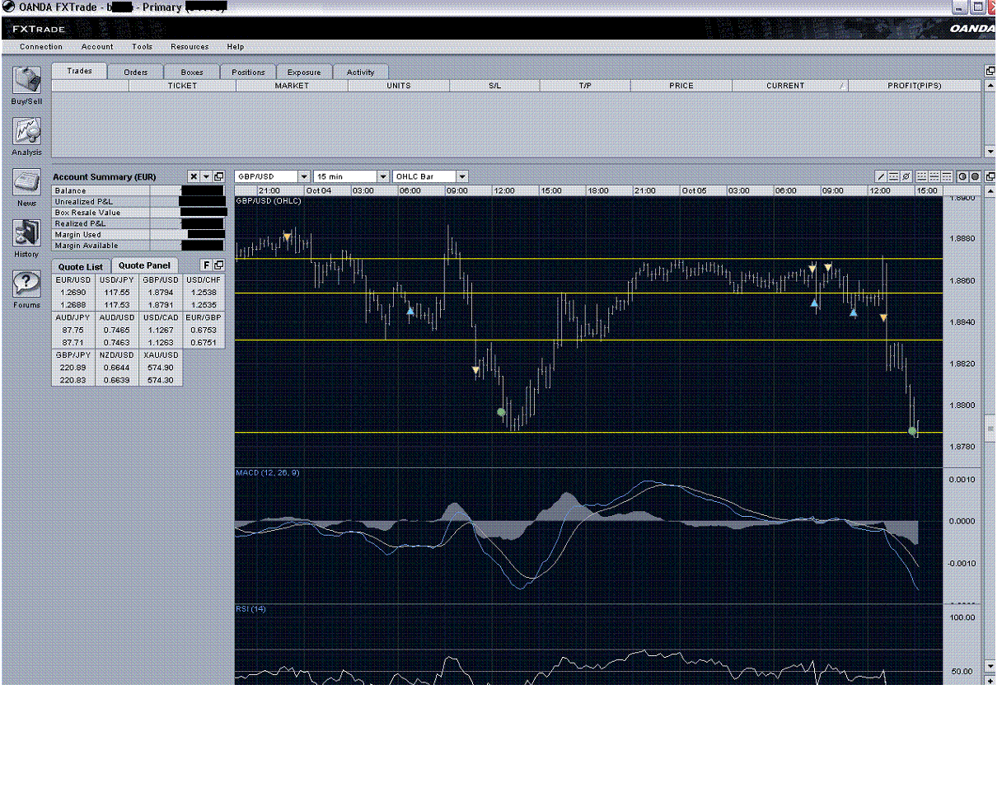Image resolution: width=1002 pixels, height=802 pixels.
Task: Detach the Quote Panel into window
Action: [x=219, y=265]
